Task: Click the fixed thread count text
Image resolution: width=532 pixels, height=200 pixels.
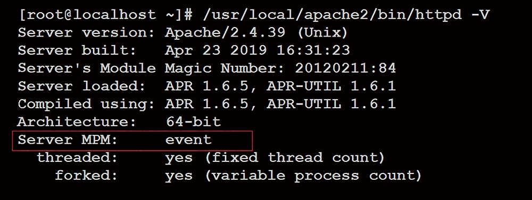Action: coord(295,158)
